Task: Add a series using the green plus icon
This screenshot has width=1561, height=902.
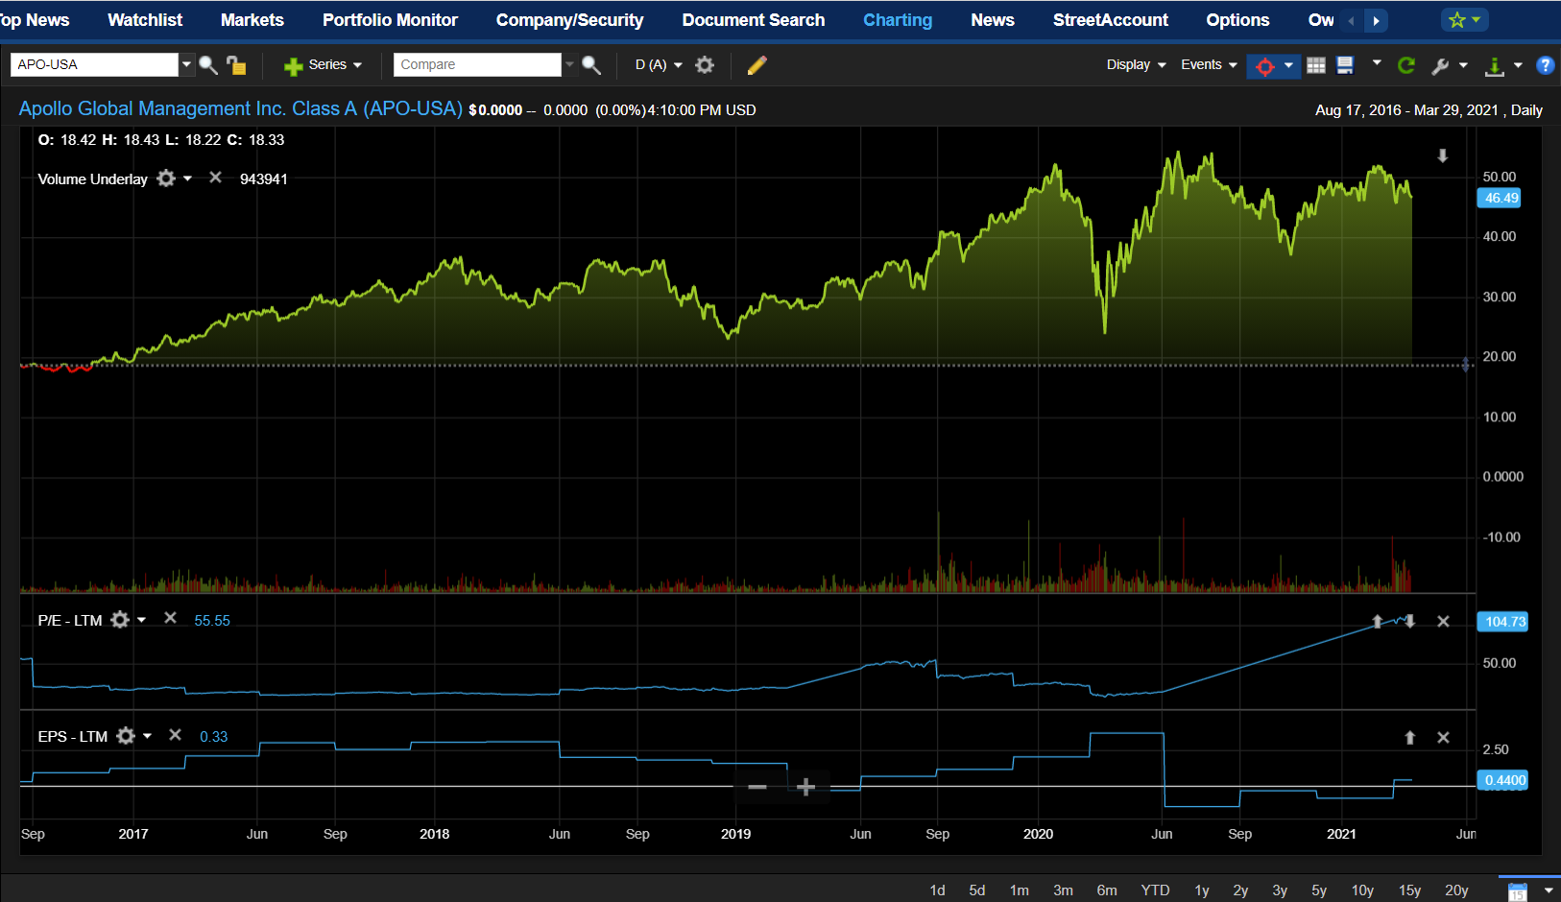Action: click(293, 65)
